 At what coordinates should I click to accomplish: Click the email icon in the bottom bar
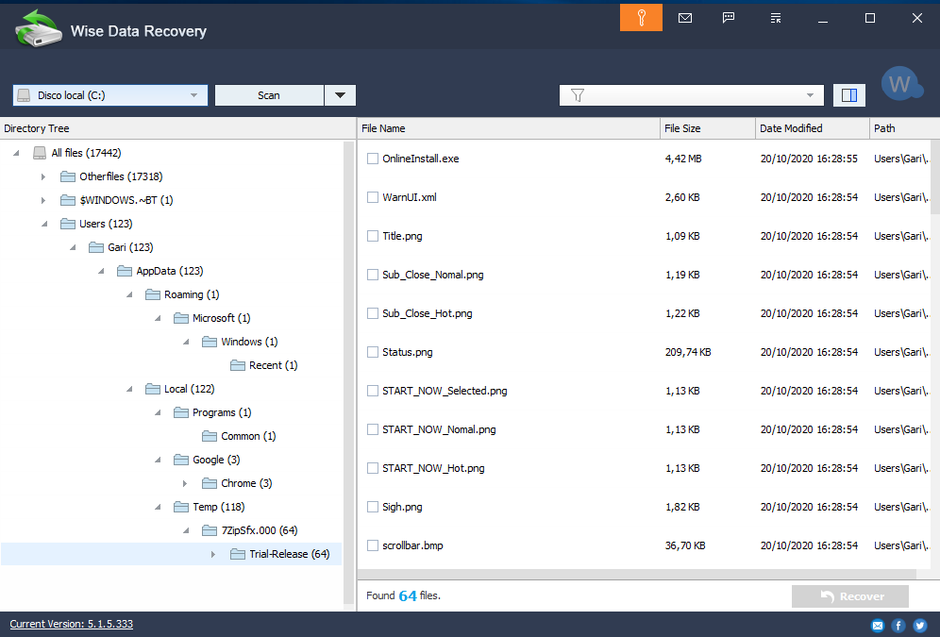coord(877,626)
